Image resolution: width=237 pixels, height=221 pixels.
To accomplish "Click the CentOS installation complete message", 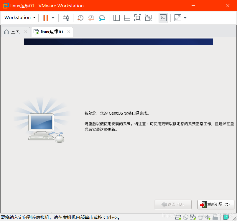I will (117, 113).
